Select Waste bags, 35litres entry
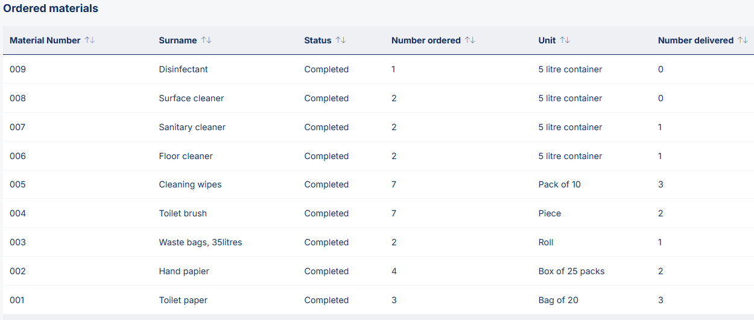This screenshot has width=754, height=320. pos(200,242)
